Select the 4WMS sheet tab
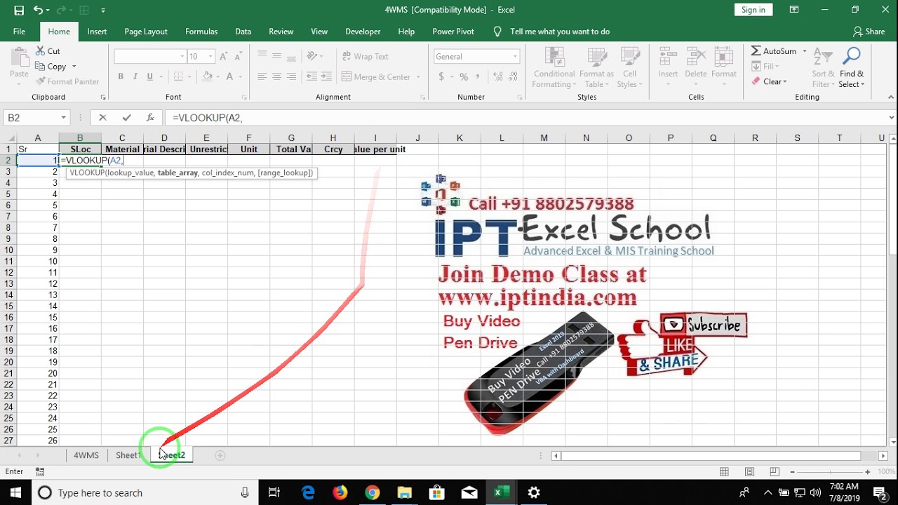Image resolution: width=898 pixels, height=505 pixels. [x=86, y=455]
